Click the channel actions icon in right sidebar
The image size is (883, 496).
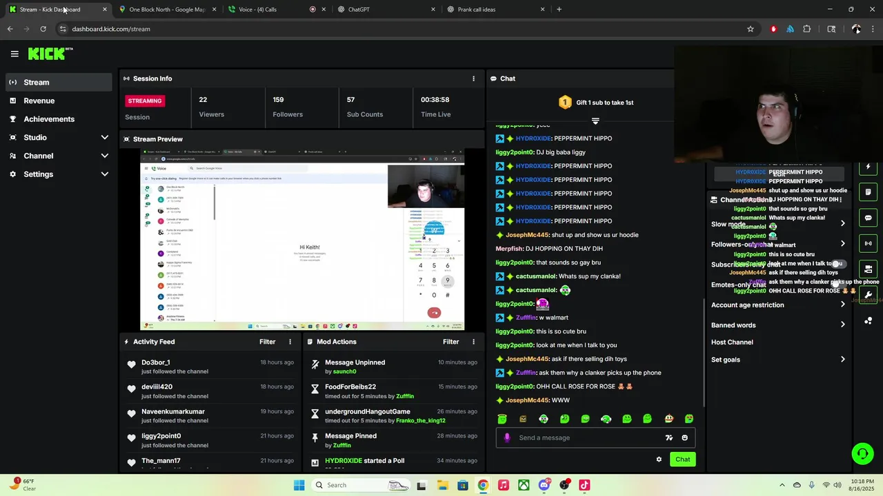tap(869, 269)
